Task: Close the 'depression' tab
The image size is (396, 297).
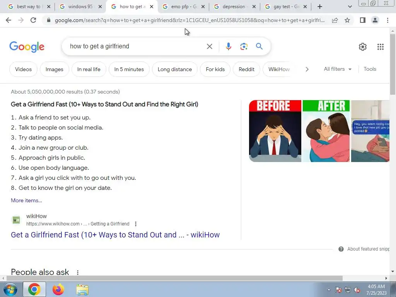Action: pos(254,7)
